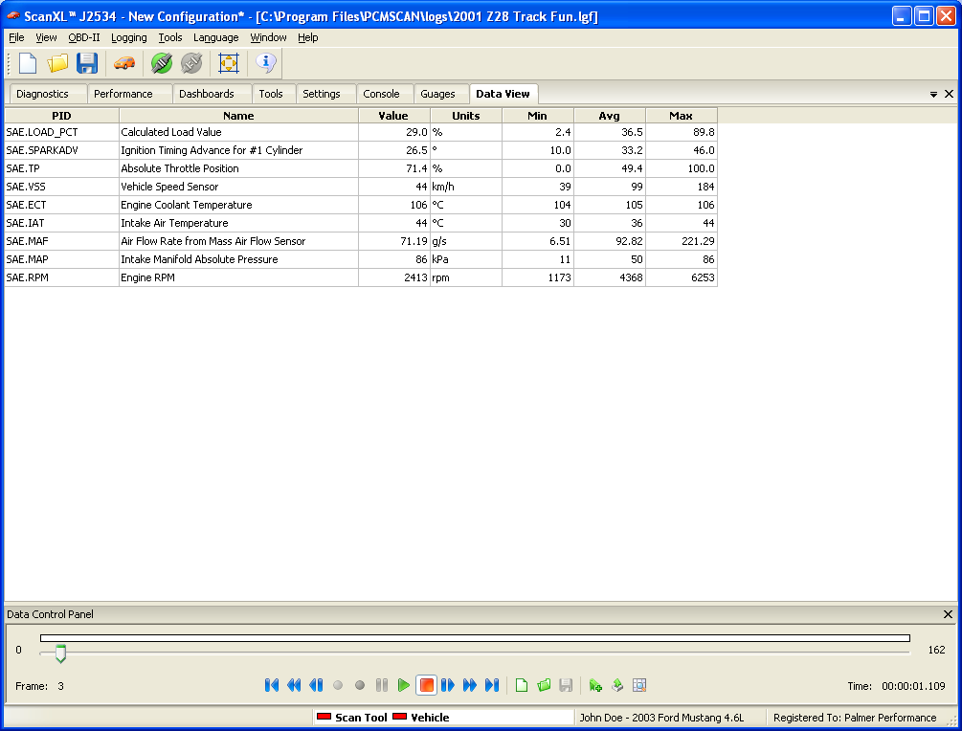
Task: Connect to vehicle with the green plug icon
Action: pyautogui.click(x=162, y=63)
